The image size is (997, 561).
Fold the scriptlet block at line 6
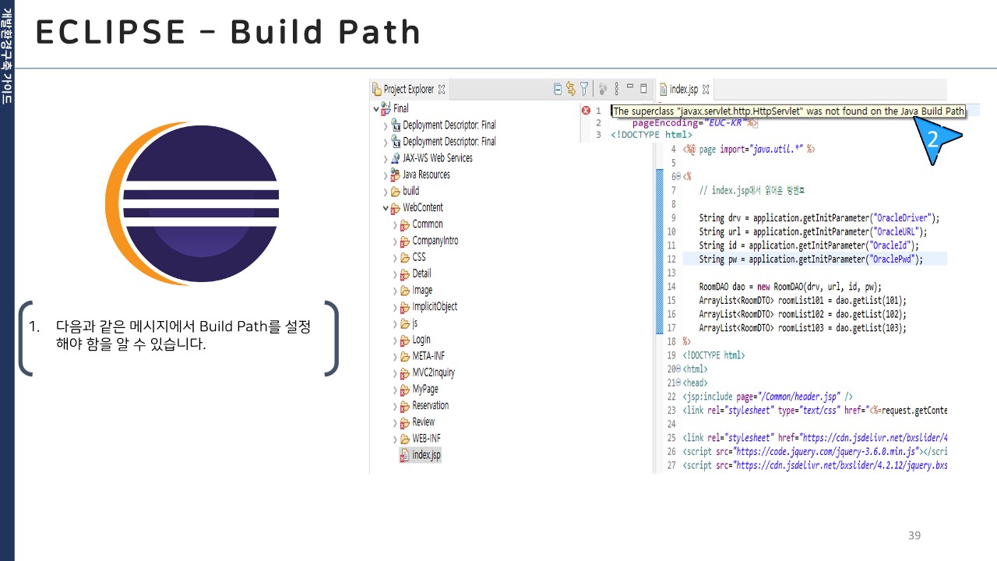point(678,177)
